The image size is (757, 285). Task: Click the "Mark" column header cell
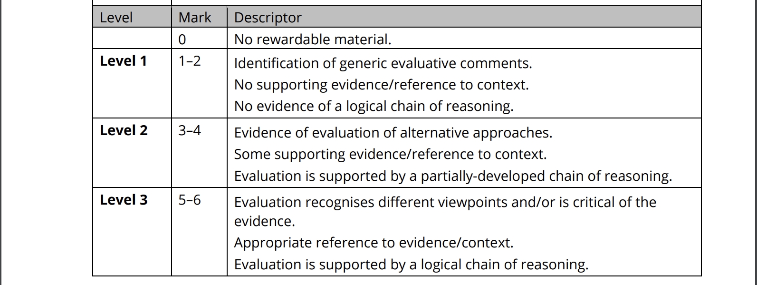pyautogui.click(x=194, y=18)
